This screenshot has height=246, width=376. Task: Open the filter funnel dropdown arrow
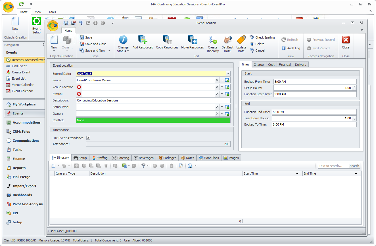tap(147, 166)
